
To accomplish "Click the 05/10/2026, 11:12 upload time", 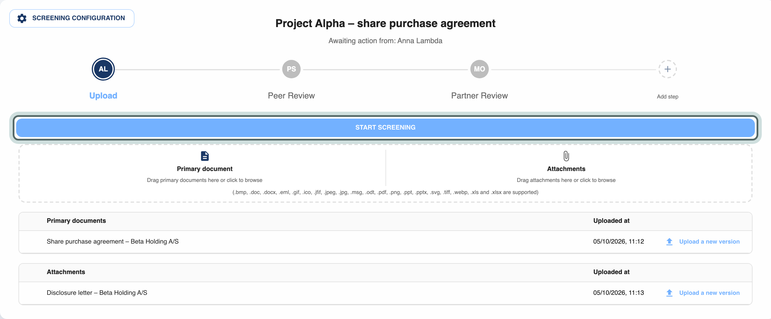I will point(618,241).
